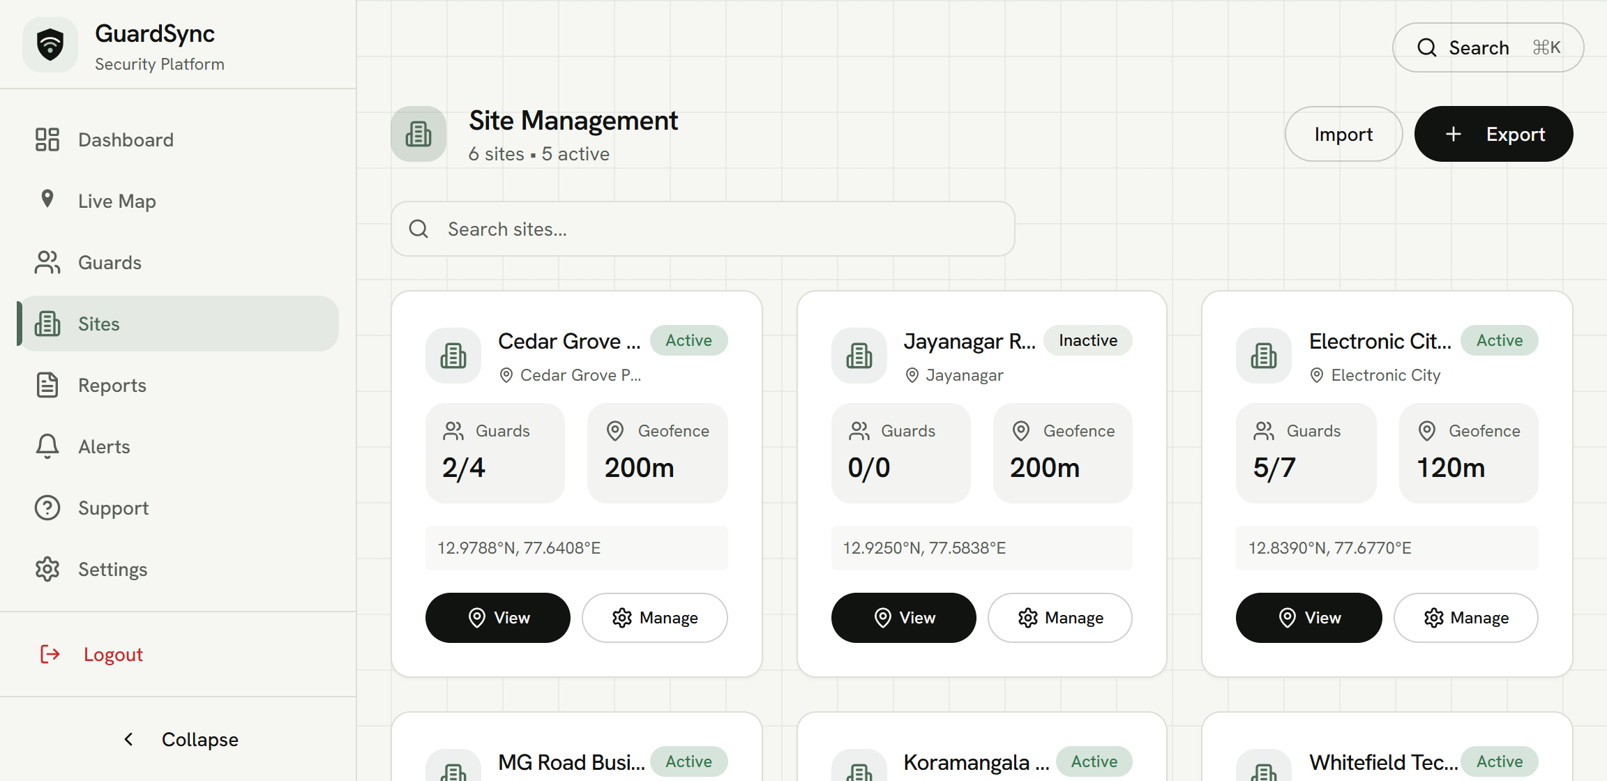This screenshot has width=1607, height=781.
Task: Click the Koramangala site title
Action: [x=976, y=762]
